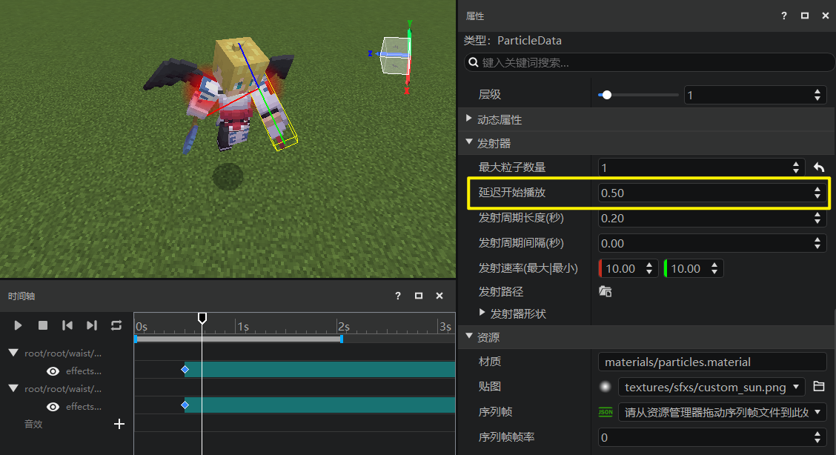Screen dimensions: 836x455
Task: Collapse the 发射器 section
Action: pos(469,143)
